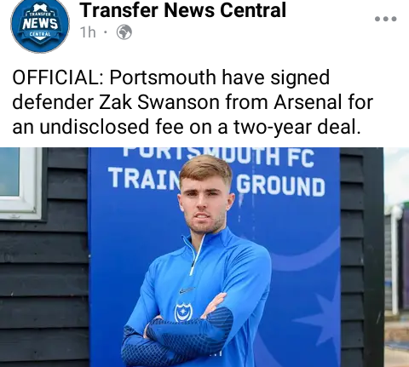Viewport: 409px width, 367px height.
Task: Open the Transfer News Central page name
Action: 182,10
